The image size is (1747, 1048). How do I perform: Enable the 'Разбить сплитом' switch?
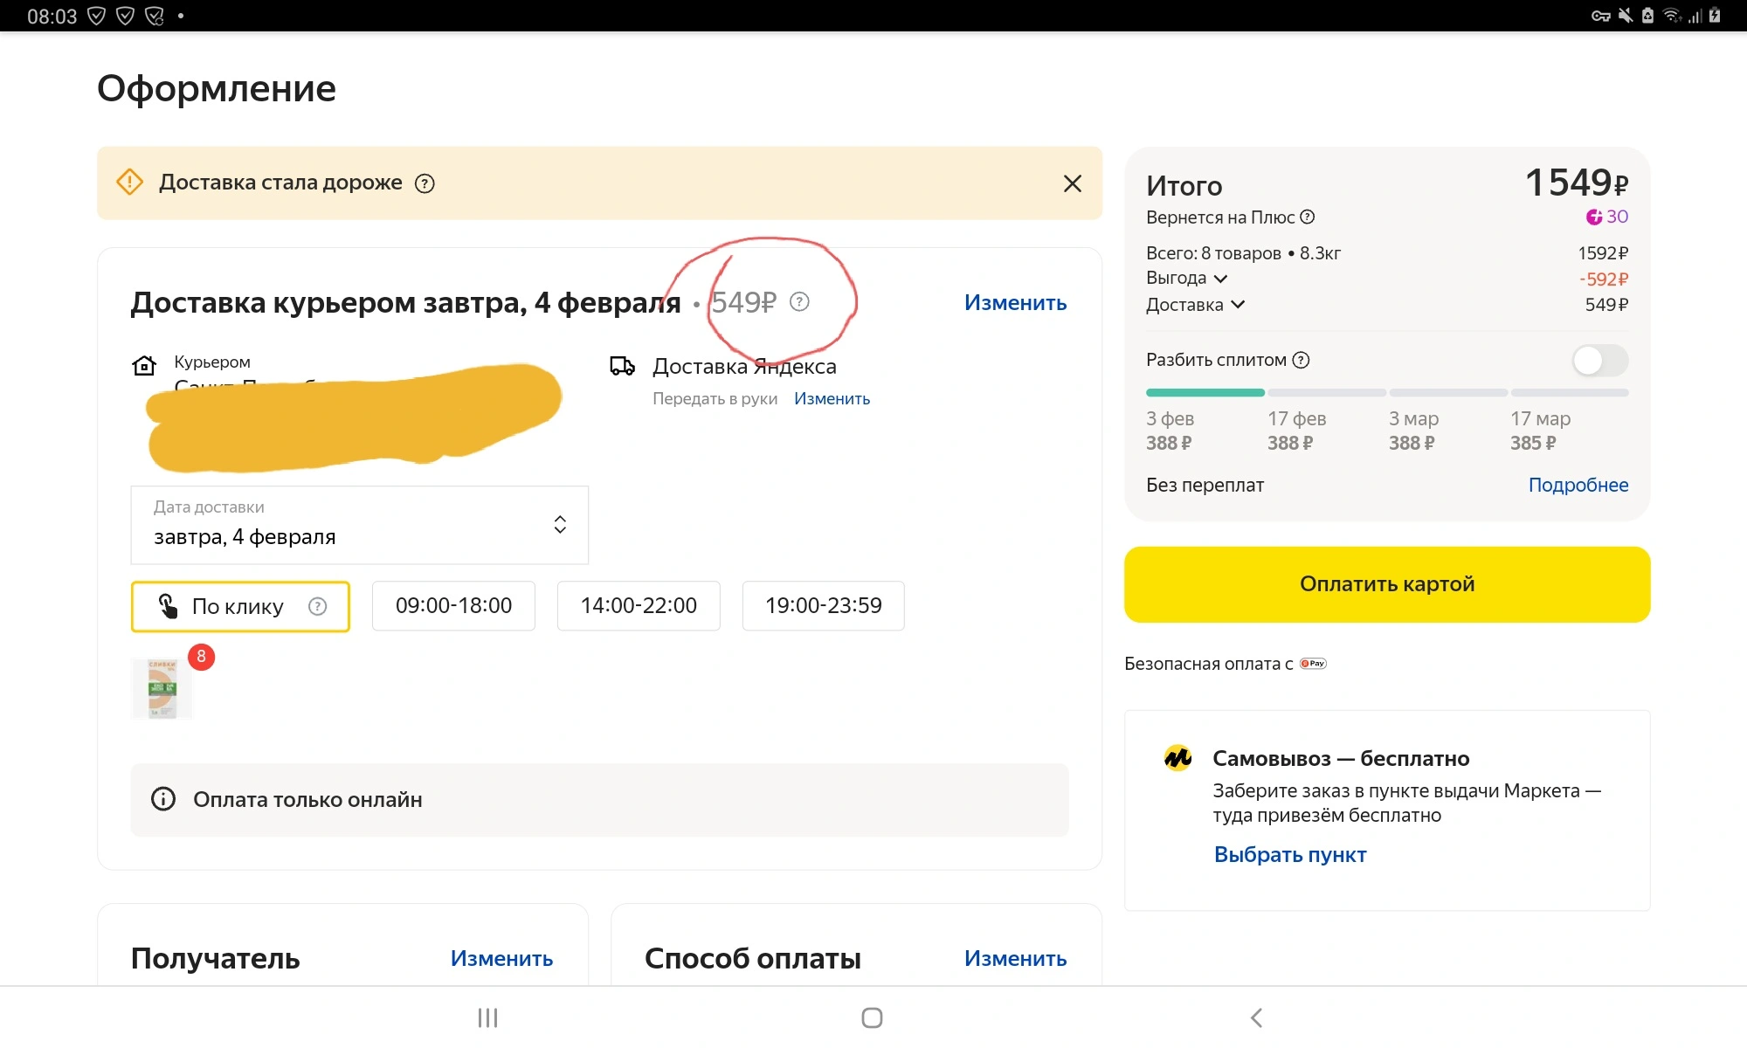pyautogui.click(x=1600, y=361)
